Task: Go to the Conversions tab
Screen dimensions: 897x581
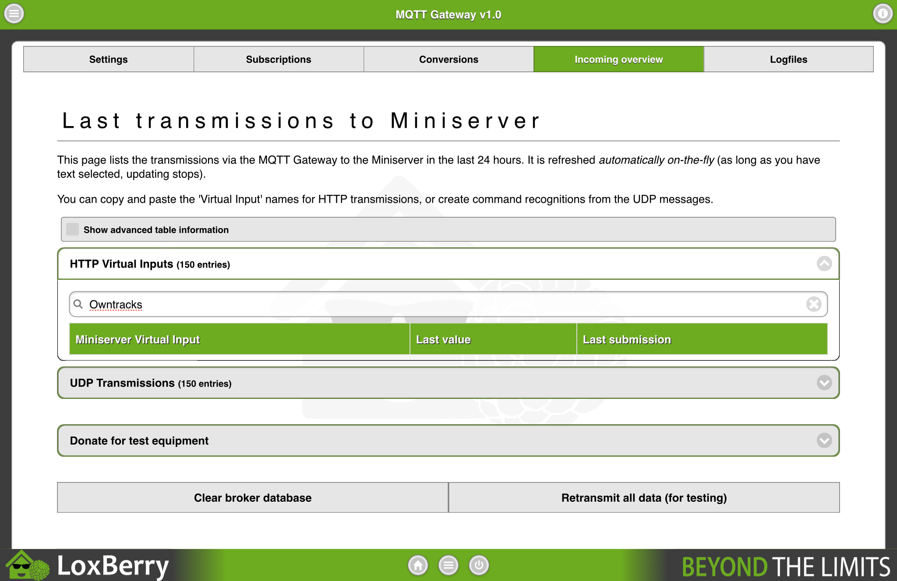Action: point(448,60)
